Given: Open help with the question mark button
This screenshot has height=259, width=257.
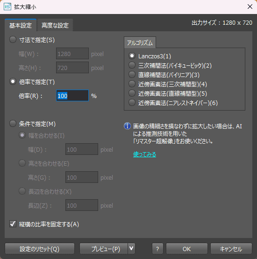Looking at the screenshot, I should [x=157, y=249].
